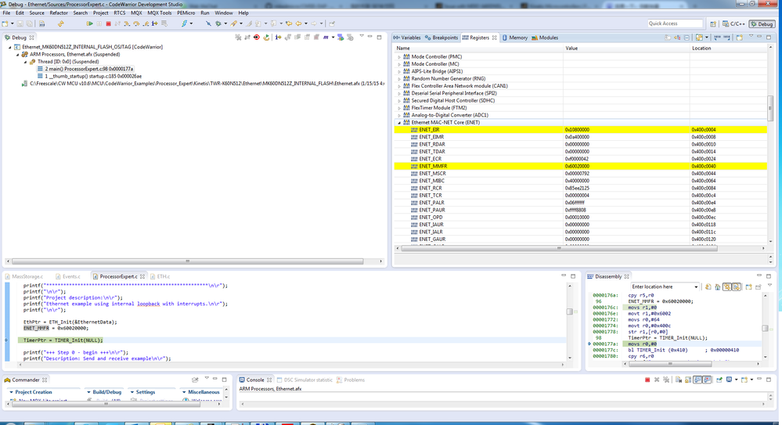This screenshot has width=782, height=425.
Task: Open the ETH.c editor tab
Action: tap(160, 276)
